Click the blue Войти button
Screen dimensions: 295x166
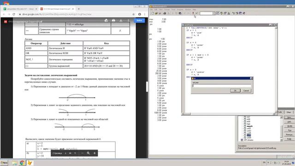tap(139, 20)
